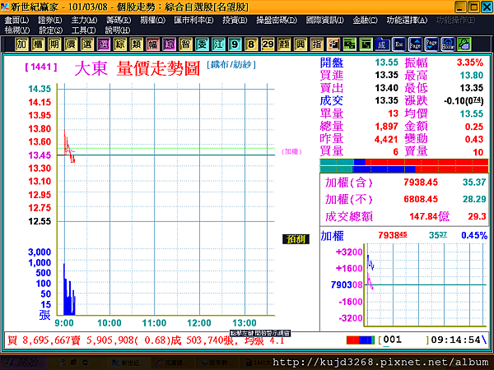Screen dimensions: 494x370
Task: Click the 13:00 time label on chart axis
Action: coord(245,323)
